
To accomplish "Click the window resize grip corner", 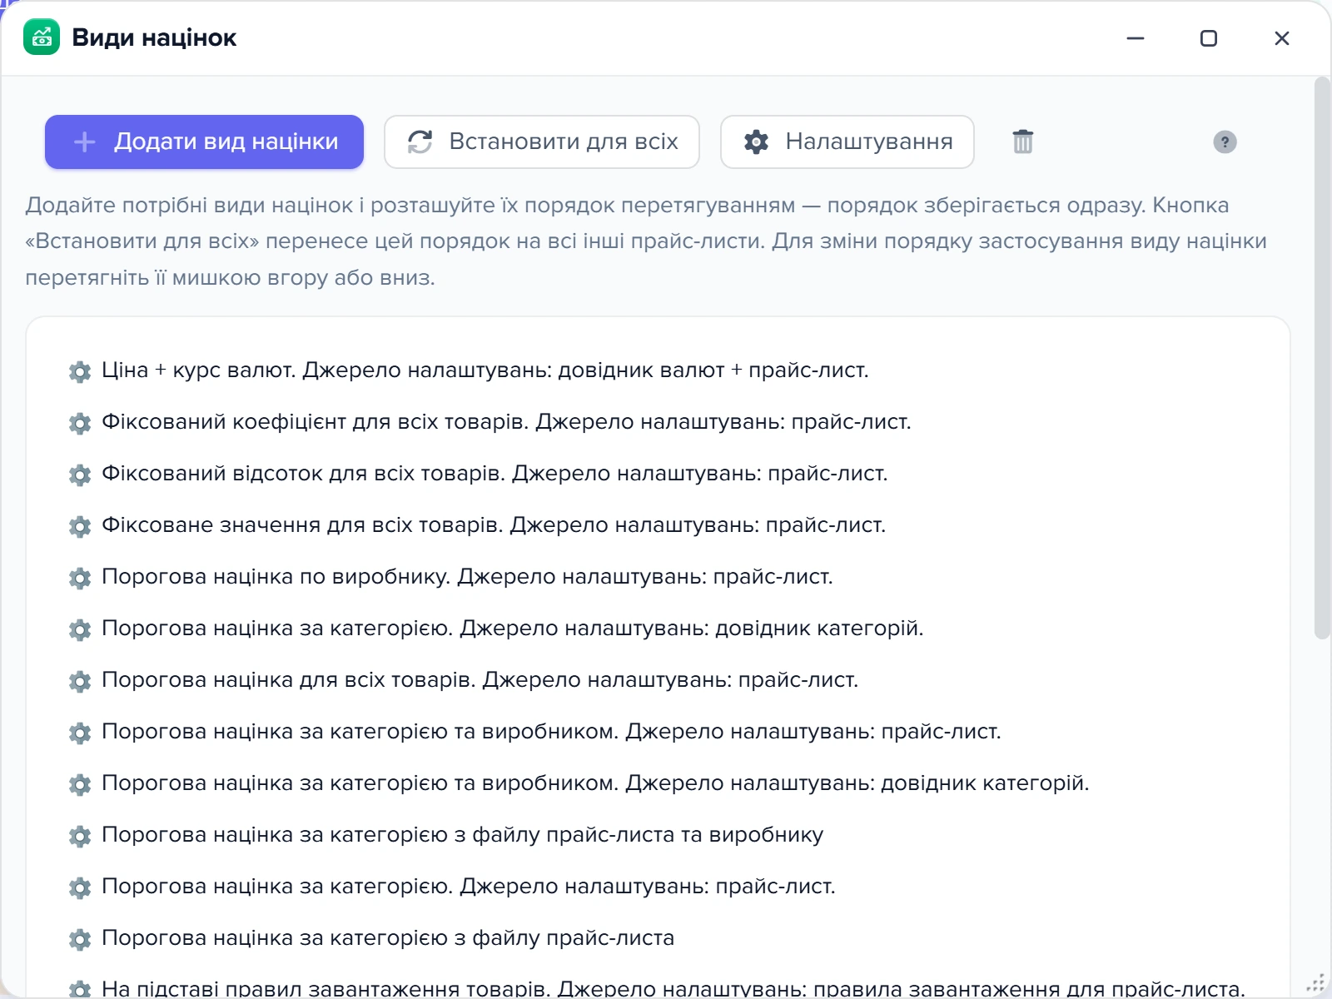I will click(1315, 983).
